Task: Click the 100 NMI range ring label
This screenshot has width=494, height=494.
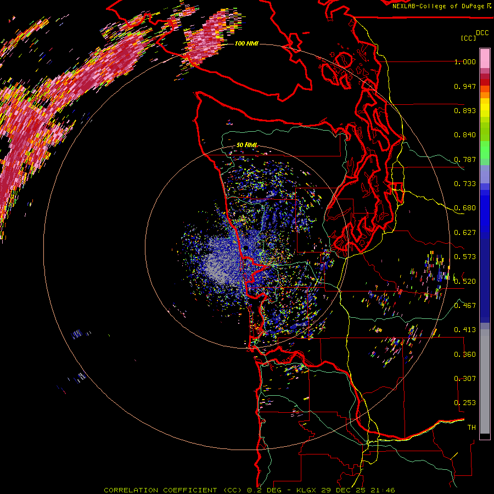Action: click(246, 43)
